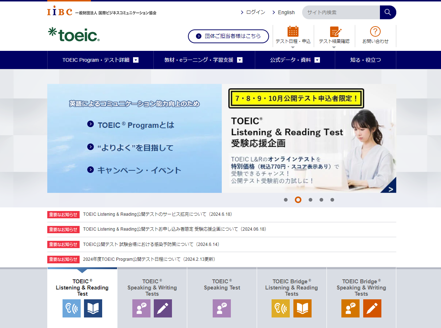The width and height of the screenshot is (441, 328).
Task: Click the Speaking person icon under TOEIC Speaking Test
Action: click(x=222, y=308)
